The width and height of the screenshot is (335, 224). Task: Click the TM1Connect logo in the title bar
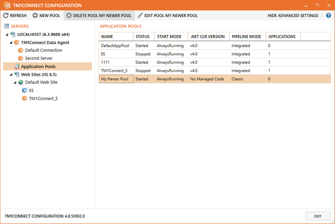point(7,5)
